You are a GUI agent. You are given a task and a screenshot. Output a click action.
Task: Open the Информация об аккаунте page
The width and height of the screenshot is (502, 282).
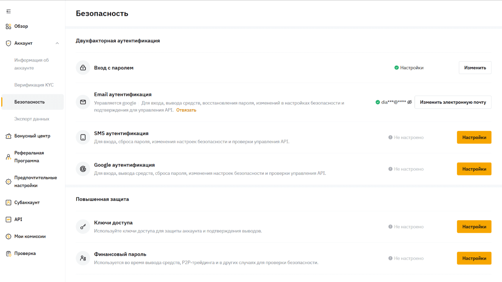coord(32,64)
